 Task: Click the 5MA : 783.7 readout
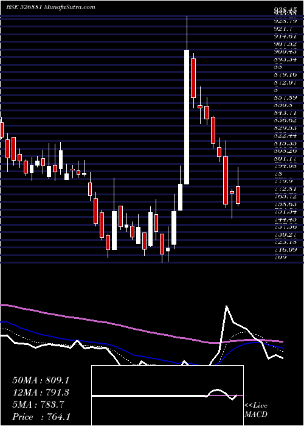[x=38, y=405]
